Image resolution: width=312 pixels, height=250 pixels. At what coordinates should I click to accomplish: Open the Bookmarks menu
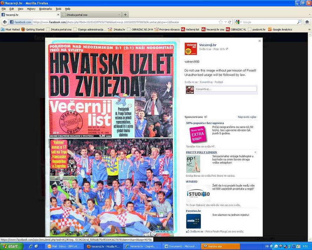pos(45,9)
